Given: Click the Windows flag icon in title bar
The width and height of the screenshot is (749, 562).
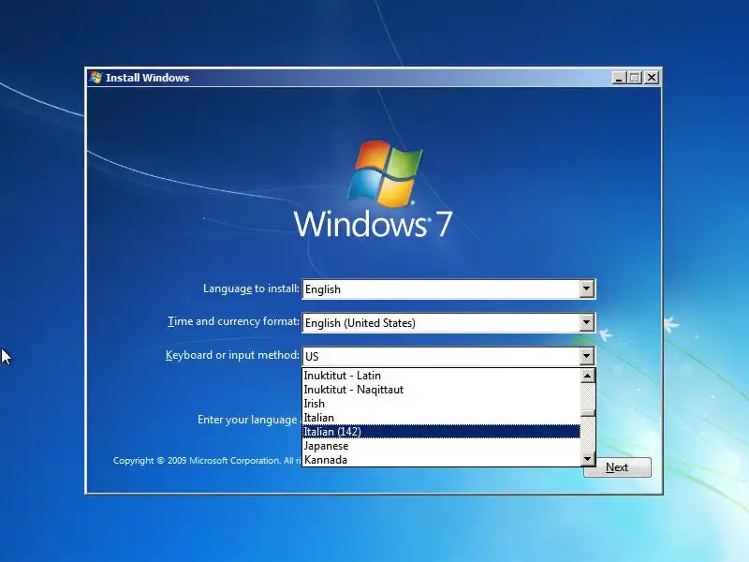Looking at the screenshot, I should [96, 78].
